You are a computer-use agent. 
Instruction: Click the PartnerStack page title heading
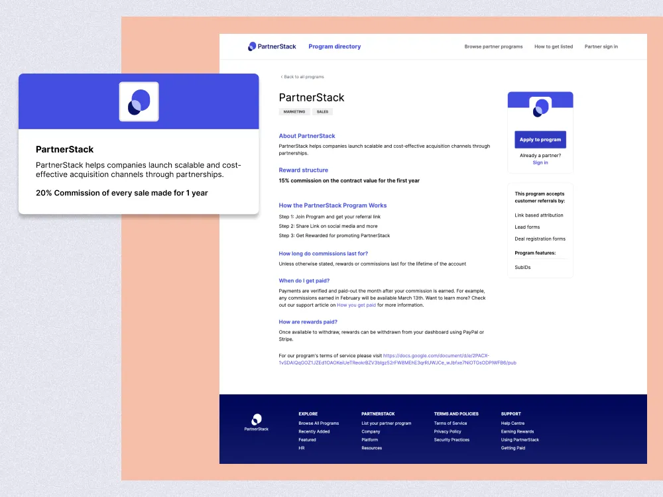coord(311,97)
